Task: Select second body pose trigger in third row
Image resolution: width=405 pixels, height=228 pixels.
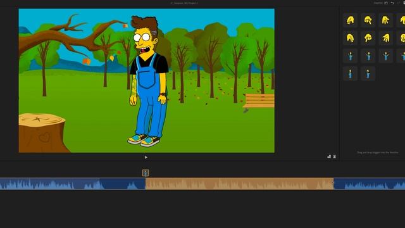Action: pos(368,56)
